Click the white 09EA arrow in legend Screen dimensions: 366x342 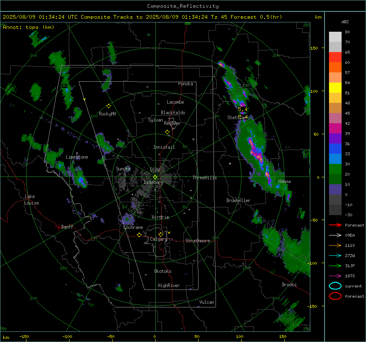[335, 235]
